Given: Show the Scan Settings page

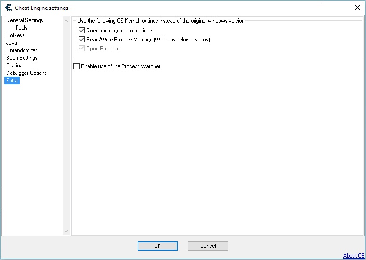Looking at the screenshot, I should [x=22, y=58].
